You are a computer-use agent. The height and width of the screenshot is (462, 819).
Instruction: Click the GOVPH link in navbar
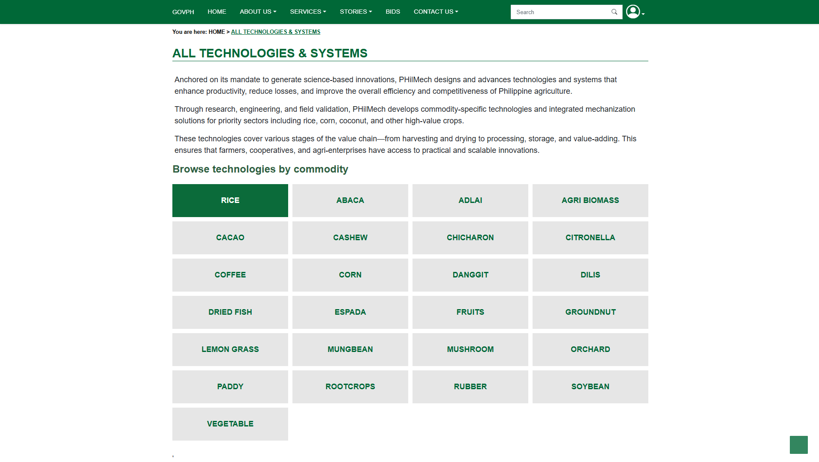(x=183, y=12)
